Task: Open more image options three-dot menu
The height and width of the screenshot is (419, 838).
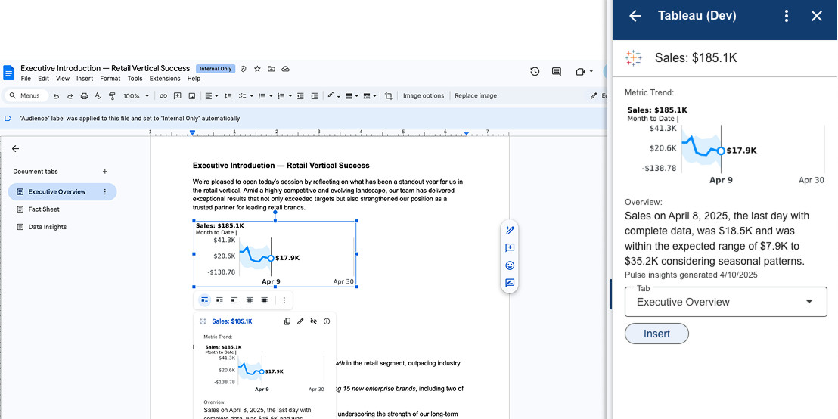Action: point(284,300)
